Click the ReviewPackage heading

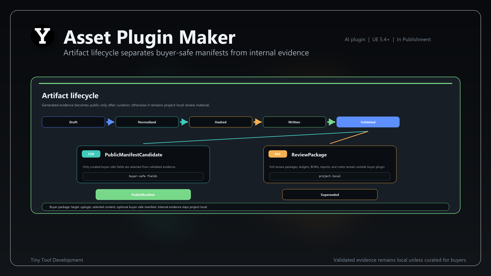pos(309,155)
